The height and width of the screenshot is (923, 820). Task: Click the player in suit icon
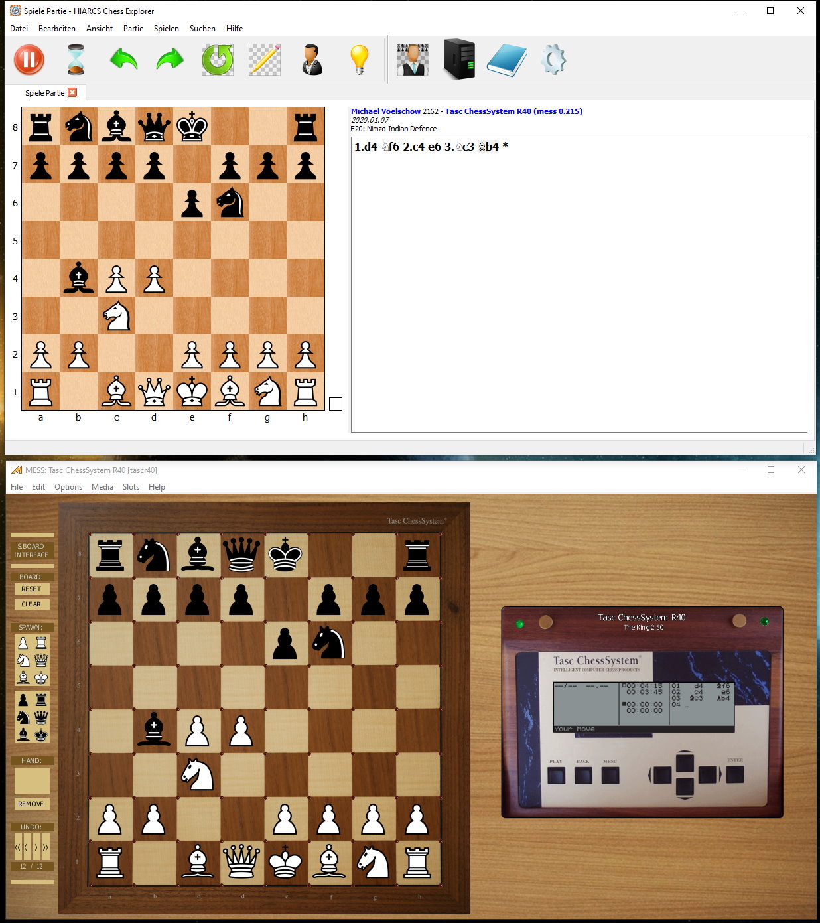(312, 60)
